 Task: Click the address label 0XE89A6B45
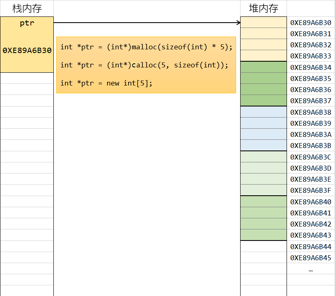310,258
